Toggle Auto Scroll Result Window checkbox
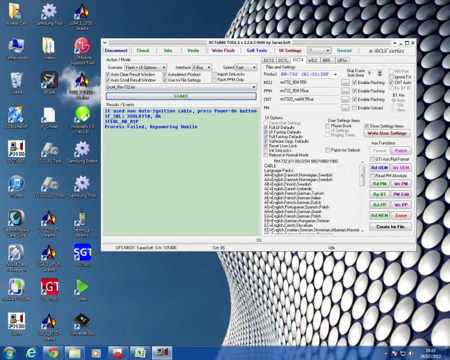Screen dimensions: 450x360 click(x=108, y=80)
